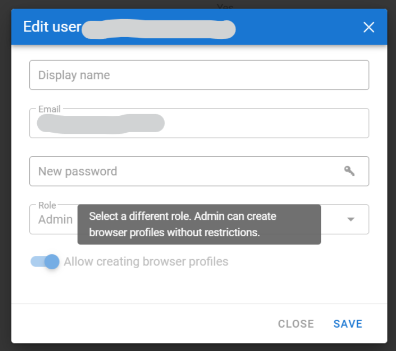396x351 pixels.
Task: Click into the Email text field
Action: [266, 124]
